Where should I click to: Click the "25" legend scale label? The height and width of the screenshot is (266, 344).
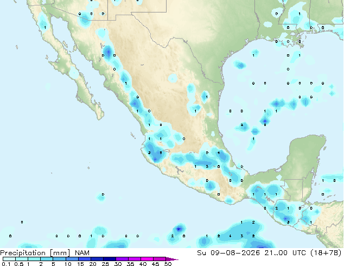click(105, 264)
